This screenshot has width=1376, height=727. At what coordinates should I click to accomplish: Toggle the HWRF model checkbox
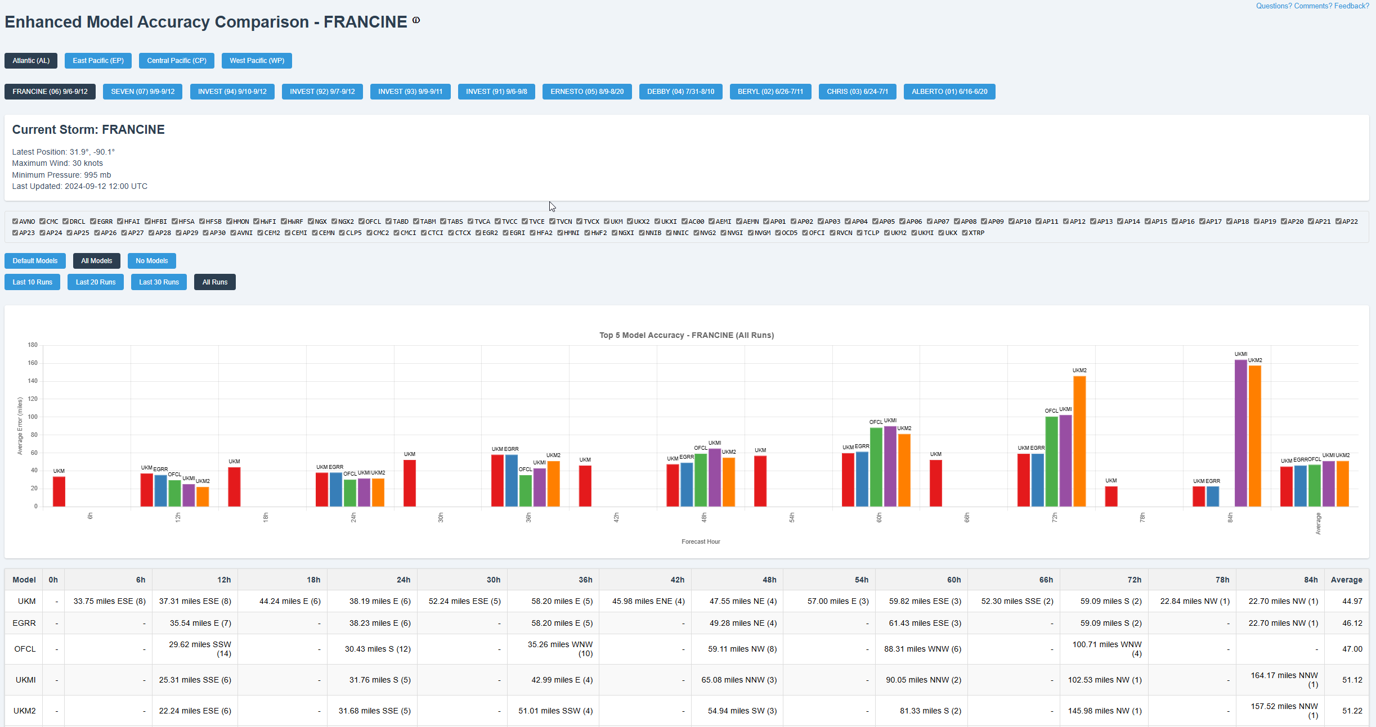(284, 222)
